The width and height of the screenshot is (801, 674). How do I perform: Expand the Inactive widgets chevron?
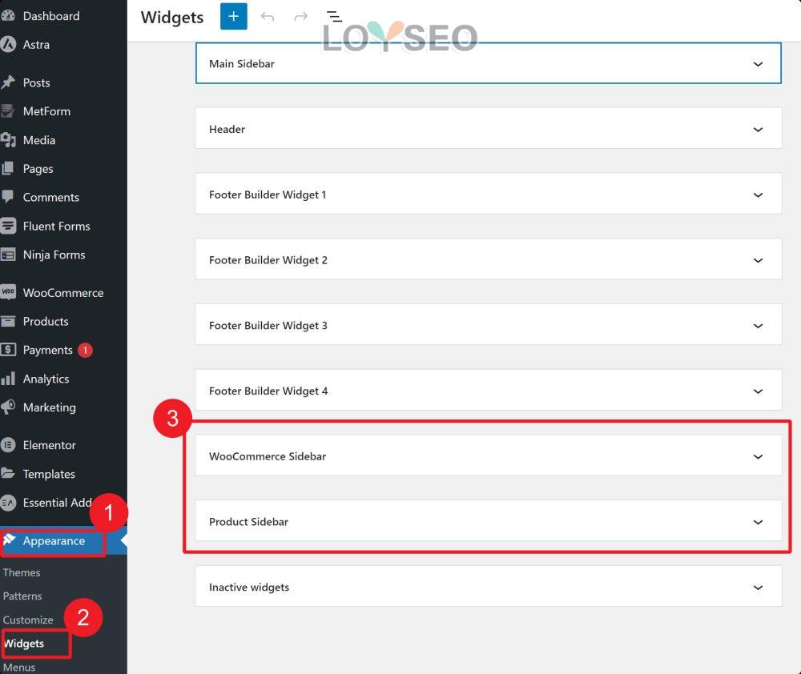click(758, 588)
